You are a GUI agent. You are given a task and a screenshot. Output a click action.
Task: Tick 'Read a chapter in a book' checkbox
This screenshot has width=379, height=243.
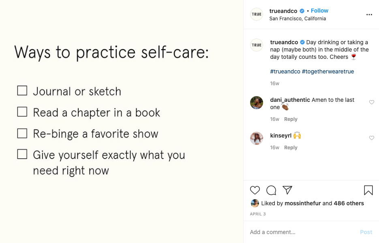(x=22, y=112)
